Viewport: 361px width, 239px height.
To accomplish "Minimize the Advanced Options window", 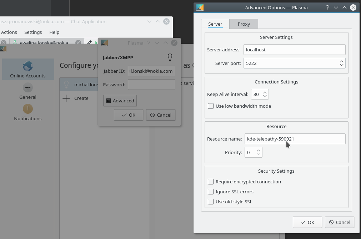I will tap(336, 7).
